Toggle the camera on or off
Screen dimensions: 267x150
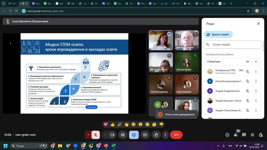pos(112,135)
